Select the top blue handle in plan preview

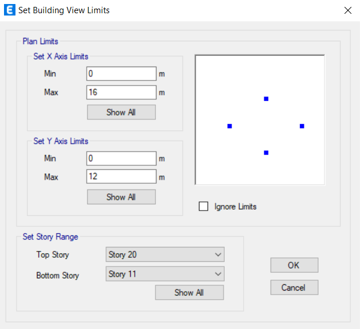point(266,99)
